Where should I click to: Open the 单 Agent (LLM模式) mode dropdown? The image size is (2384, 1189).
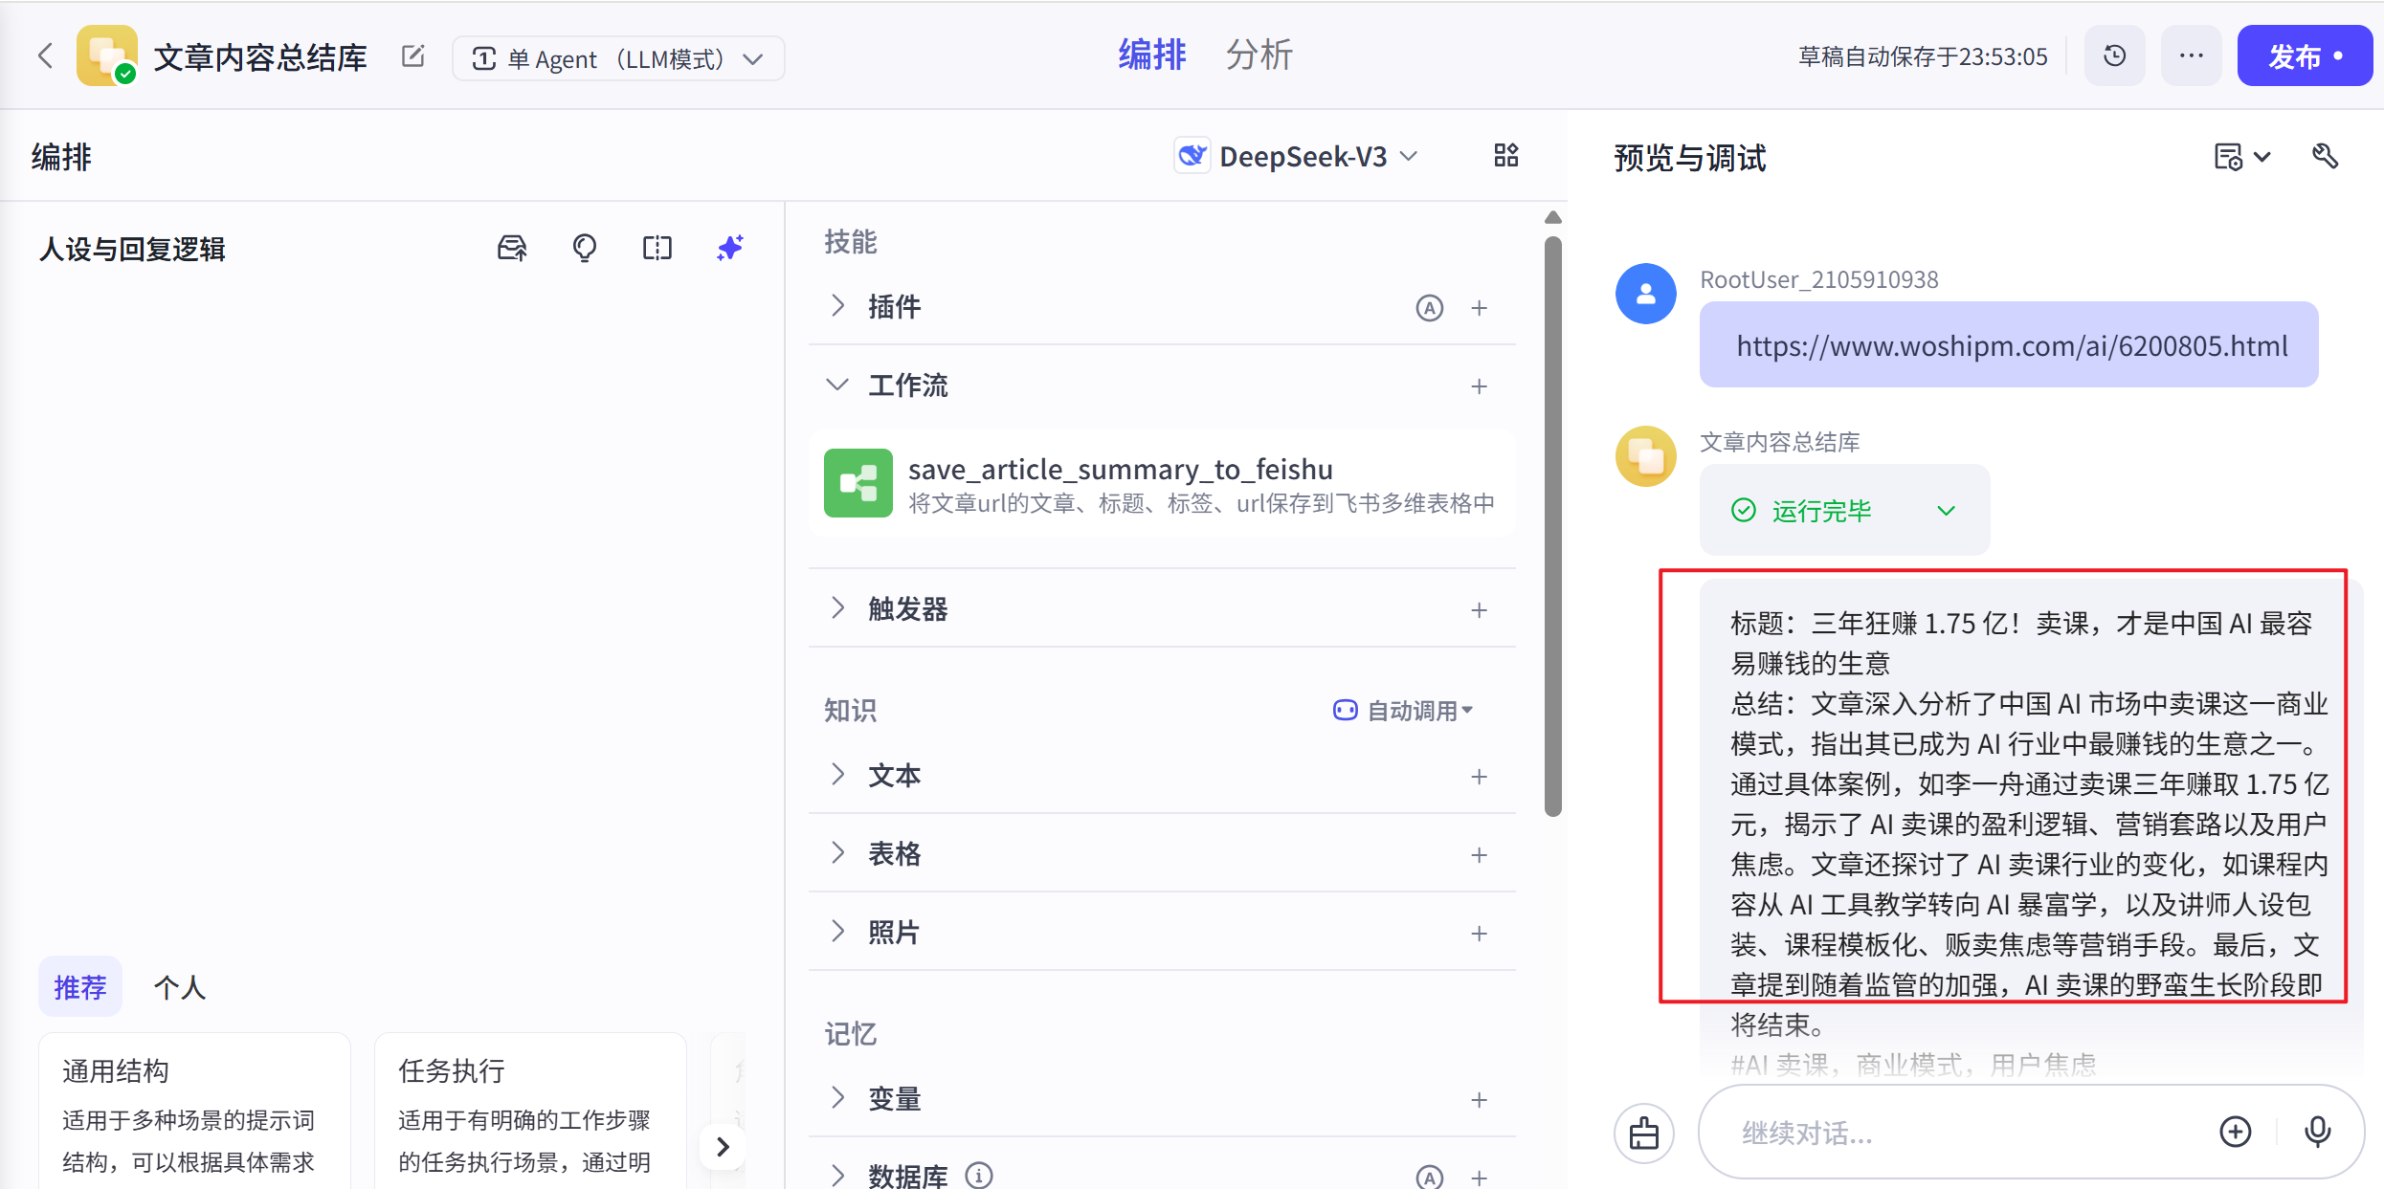pos(618,59)
